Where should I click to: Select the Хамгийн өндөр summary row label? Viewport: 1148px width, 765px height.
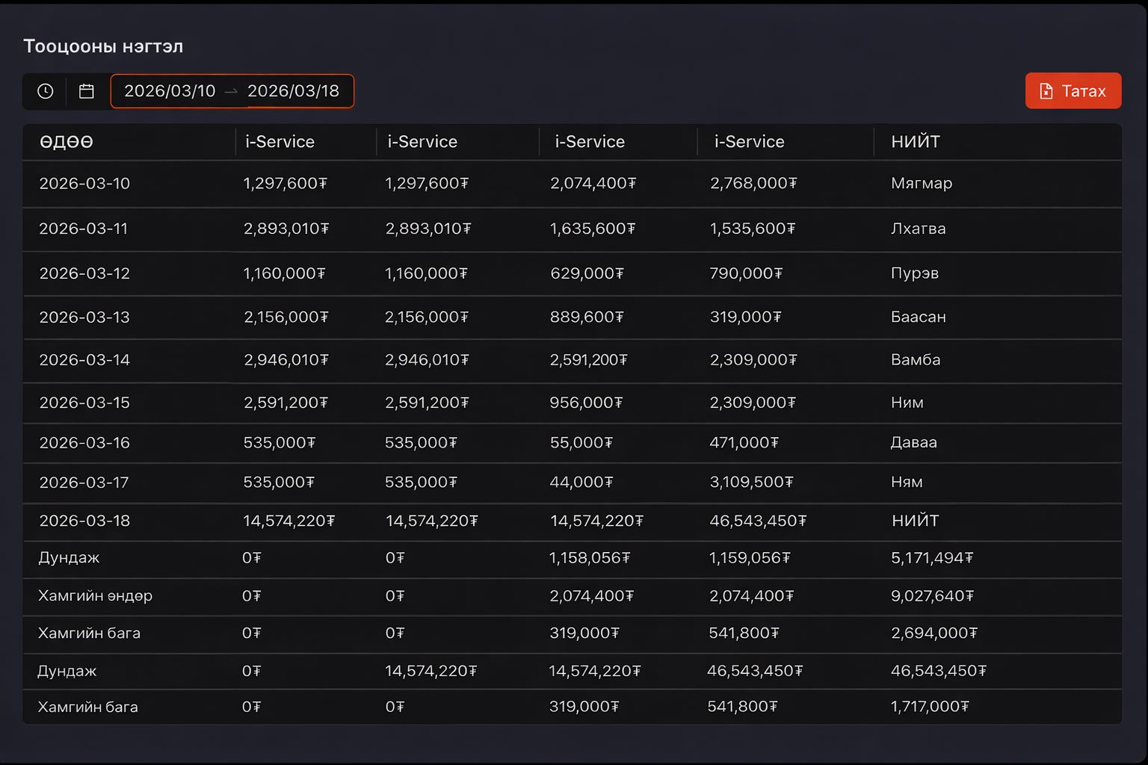[96, 596]
